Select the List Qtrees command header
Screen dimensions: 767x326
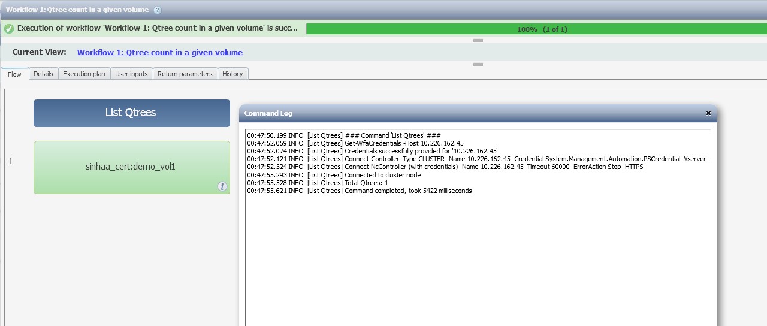[x=132, y=113]
